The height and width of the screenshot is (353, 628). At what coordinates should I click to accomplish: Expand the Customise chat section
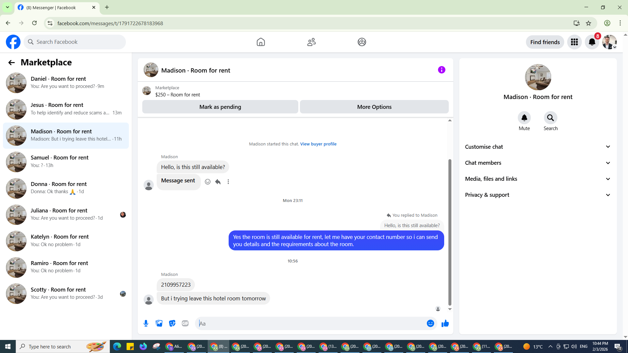click(538, 147)
